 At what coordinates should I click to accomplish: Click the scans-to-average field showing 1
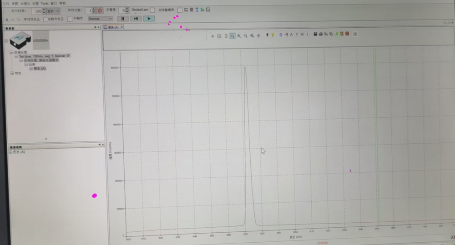[89, 11]
